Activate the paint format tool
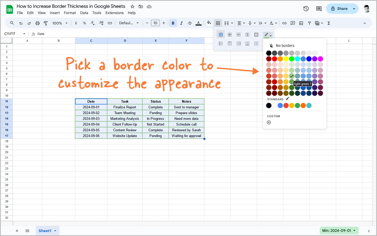Screen dimensions: 377x236 tap(46, 23)
